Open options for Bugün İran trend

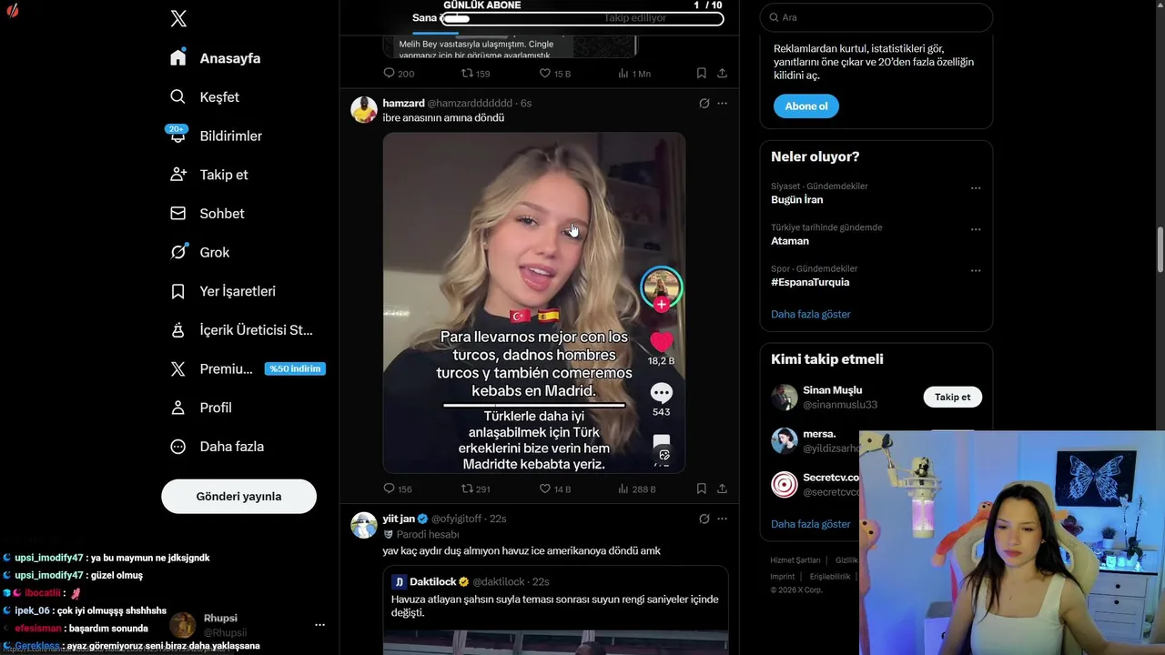(976, 188)
